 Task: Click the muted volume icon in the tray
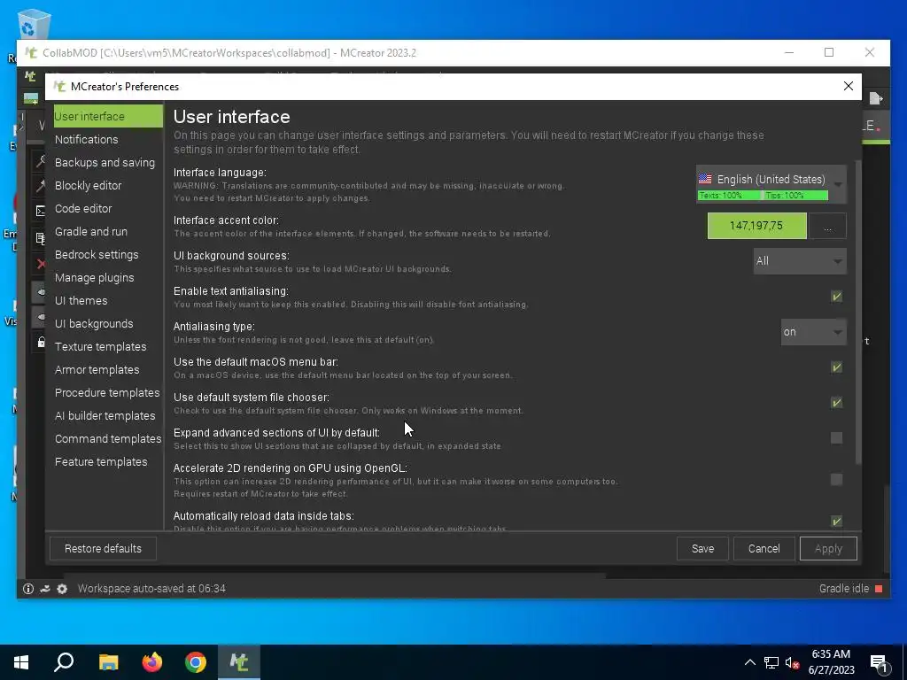point(792,662)
